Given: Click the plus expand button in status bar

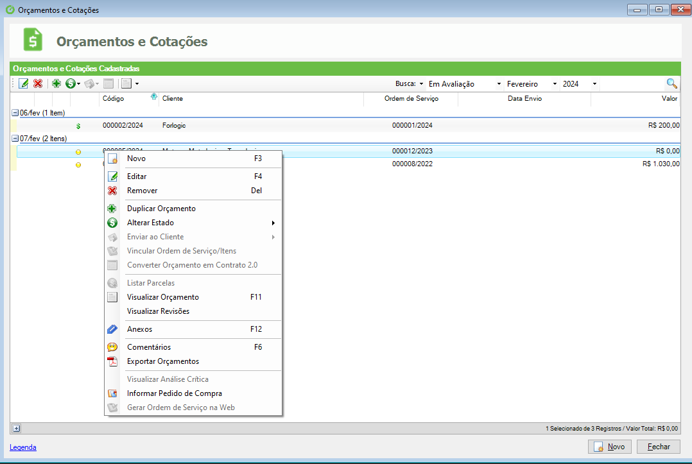Looking at the screenshot, I should tap(16, 428).
